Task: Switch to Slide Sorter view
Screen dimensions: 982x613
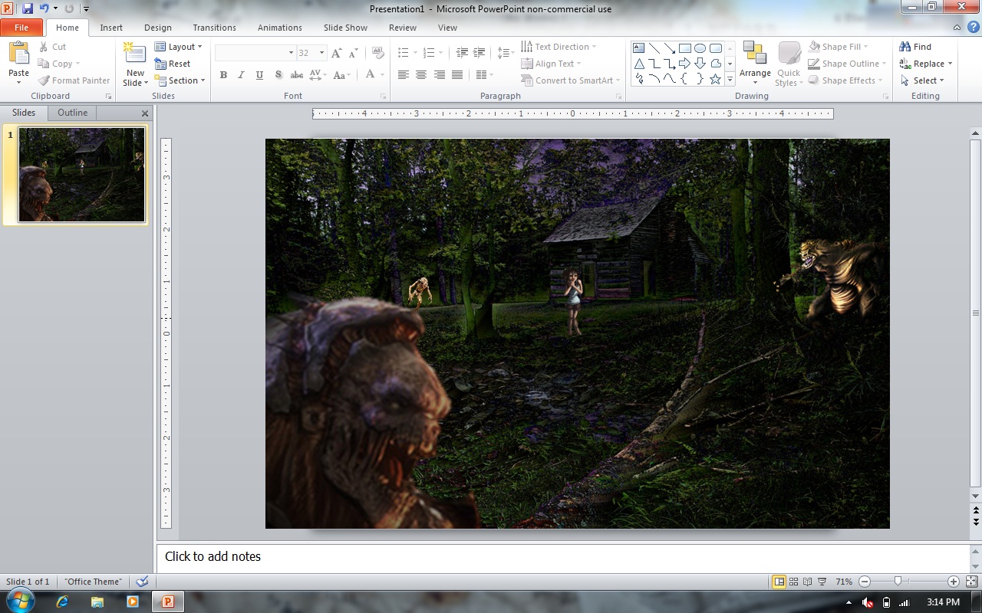Action: coord(794,582)
